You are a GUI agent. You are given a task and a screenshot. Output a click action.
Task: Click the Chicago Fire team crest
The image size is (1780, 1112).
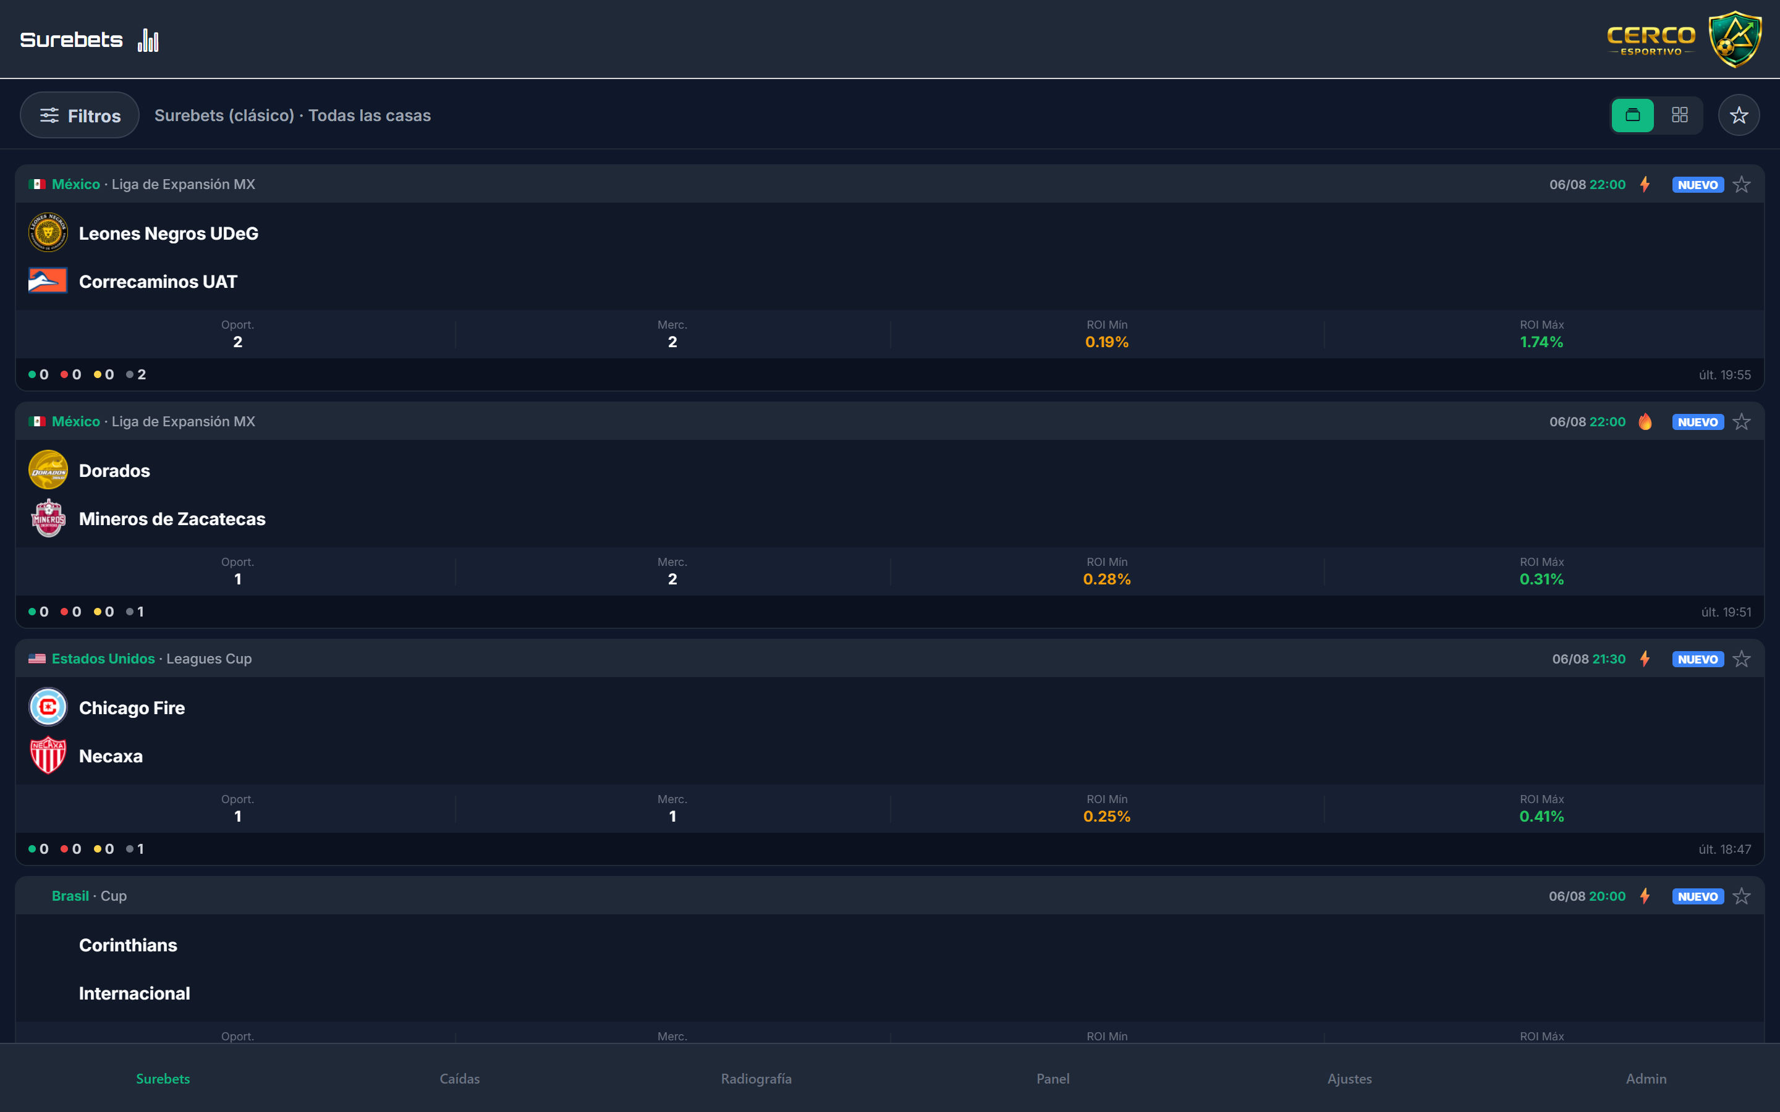(48, 707)
